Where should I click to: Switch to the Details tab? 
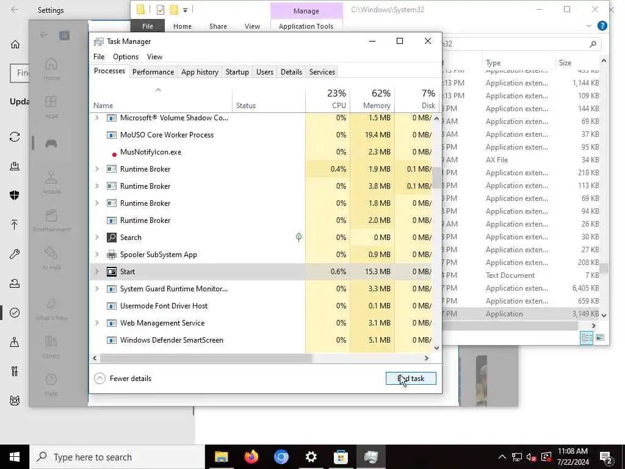coord(291,72)
